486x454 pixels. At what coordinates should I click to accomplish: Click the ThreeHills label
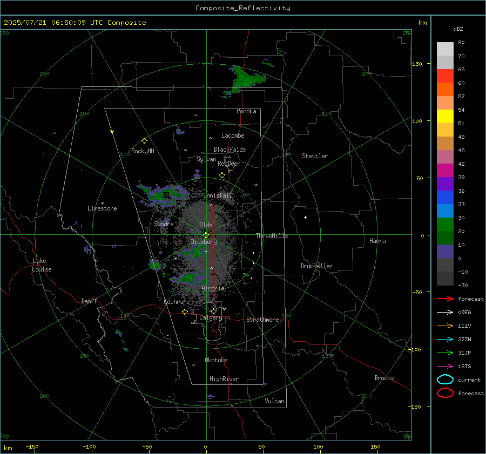[272, 236]
